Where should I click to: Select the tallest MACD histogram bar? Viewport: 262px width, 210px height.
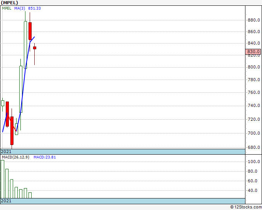pos(3,179)
